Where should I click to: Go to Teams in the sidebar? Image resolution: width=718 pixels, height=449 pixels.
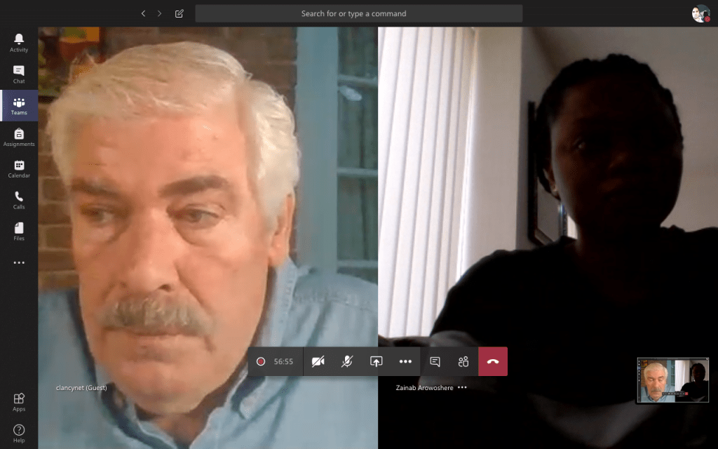(x=19, y=106)
